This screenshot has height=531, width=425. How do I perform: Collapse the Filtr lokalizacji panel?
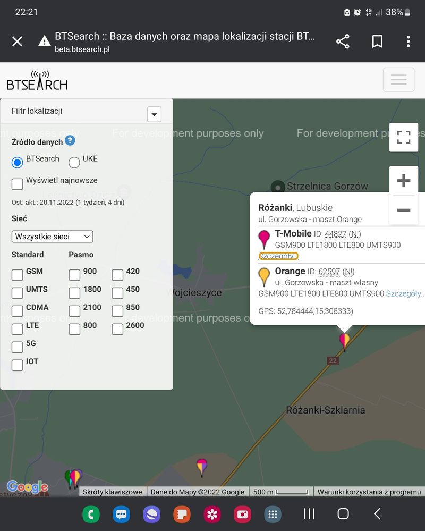point(154,114)
